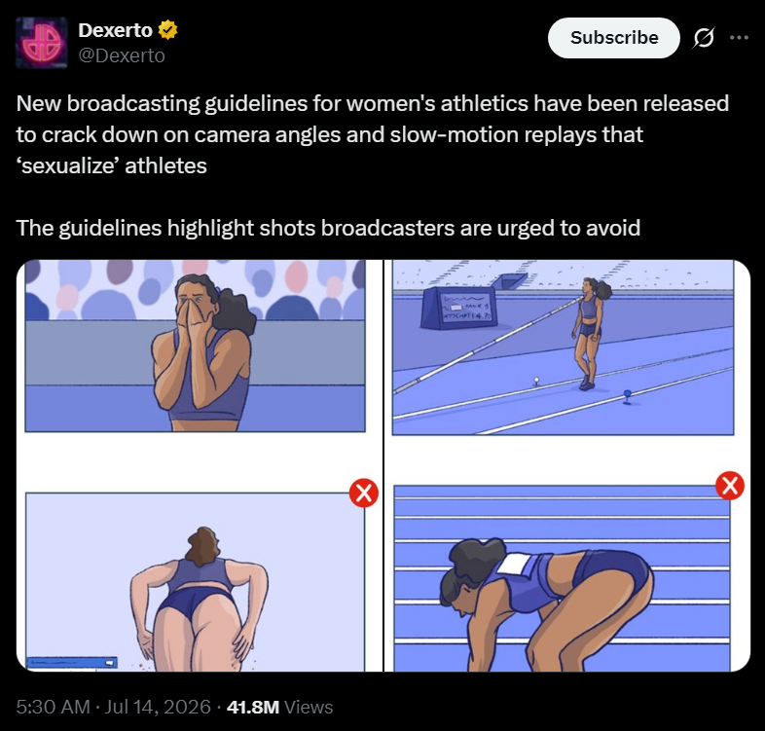
Task: Open the pole vault wide-shot image
Action: point(563,347)
